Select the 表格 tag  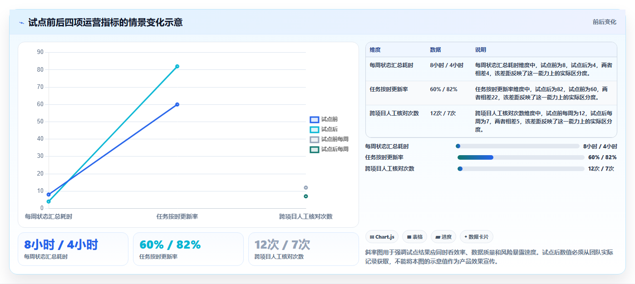415,237
